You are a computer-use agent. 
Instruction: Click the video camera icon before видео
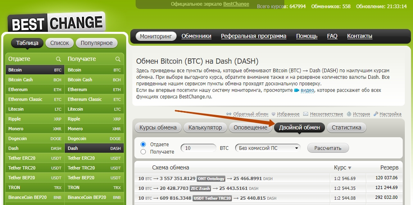297,90
